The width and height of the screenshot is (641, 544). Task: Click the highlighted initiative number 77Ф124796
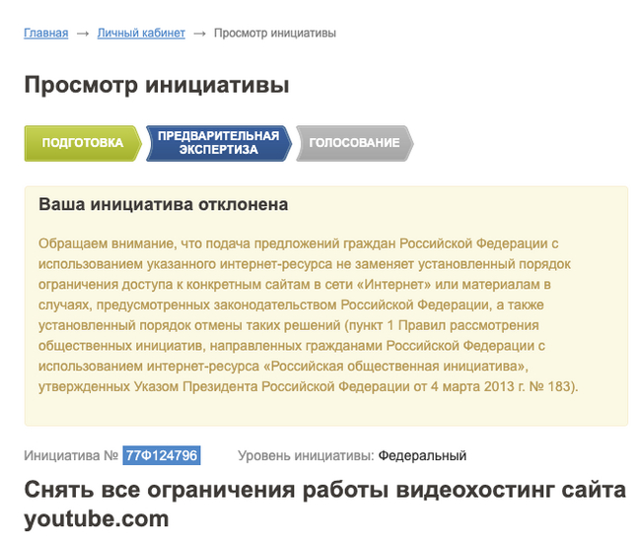tap(162, 455)
